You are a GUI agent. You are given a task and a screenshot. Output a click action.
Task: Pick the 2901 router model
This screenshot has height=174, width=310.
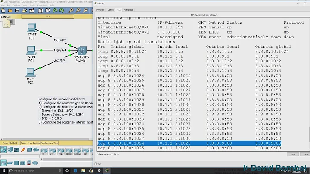(53, 152)
